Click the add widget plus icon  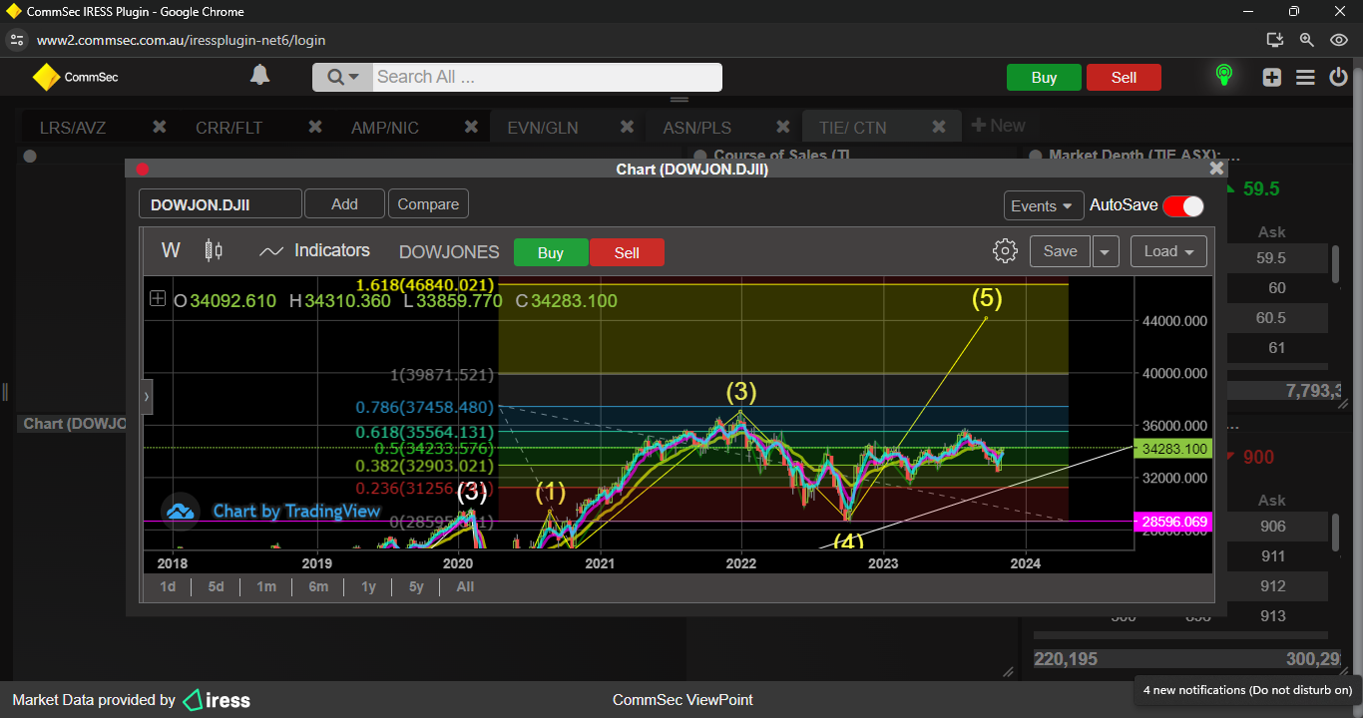point(1271,77)
